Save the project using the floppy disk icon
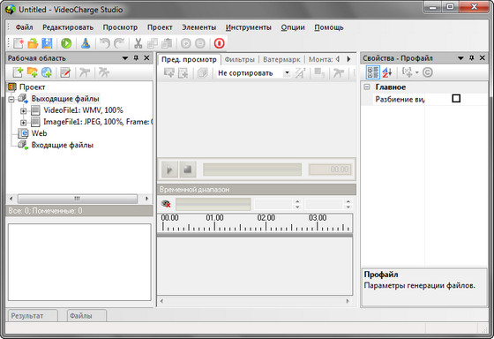The width and height of the screenshot is (494, 339). pos(47,43)
